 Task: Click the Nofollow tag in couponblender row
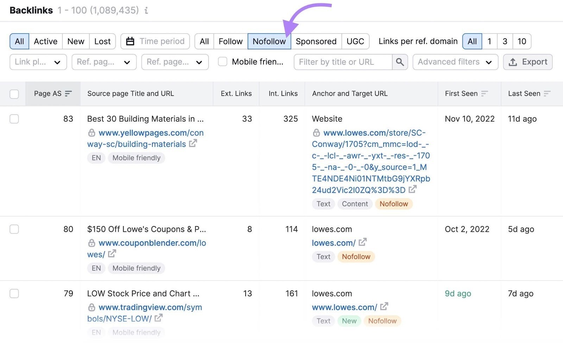[356, 257]
